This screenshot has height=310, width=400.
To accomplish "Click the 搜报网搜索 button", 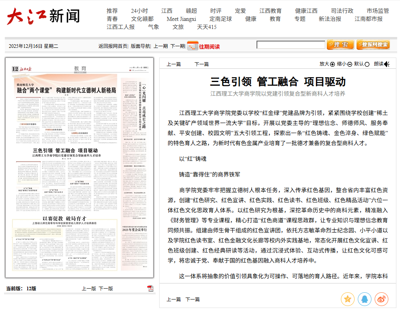I will pyautogui.click(x=373, y=45).
